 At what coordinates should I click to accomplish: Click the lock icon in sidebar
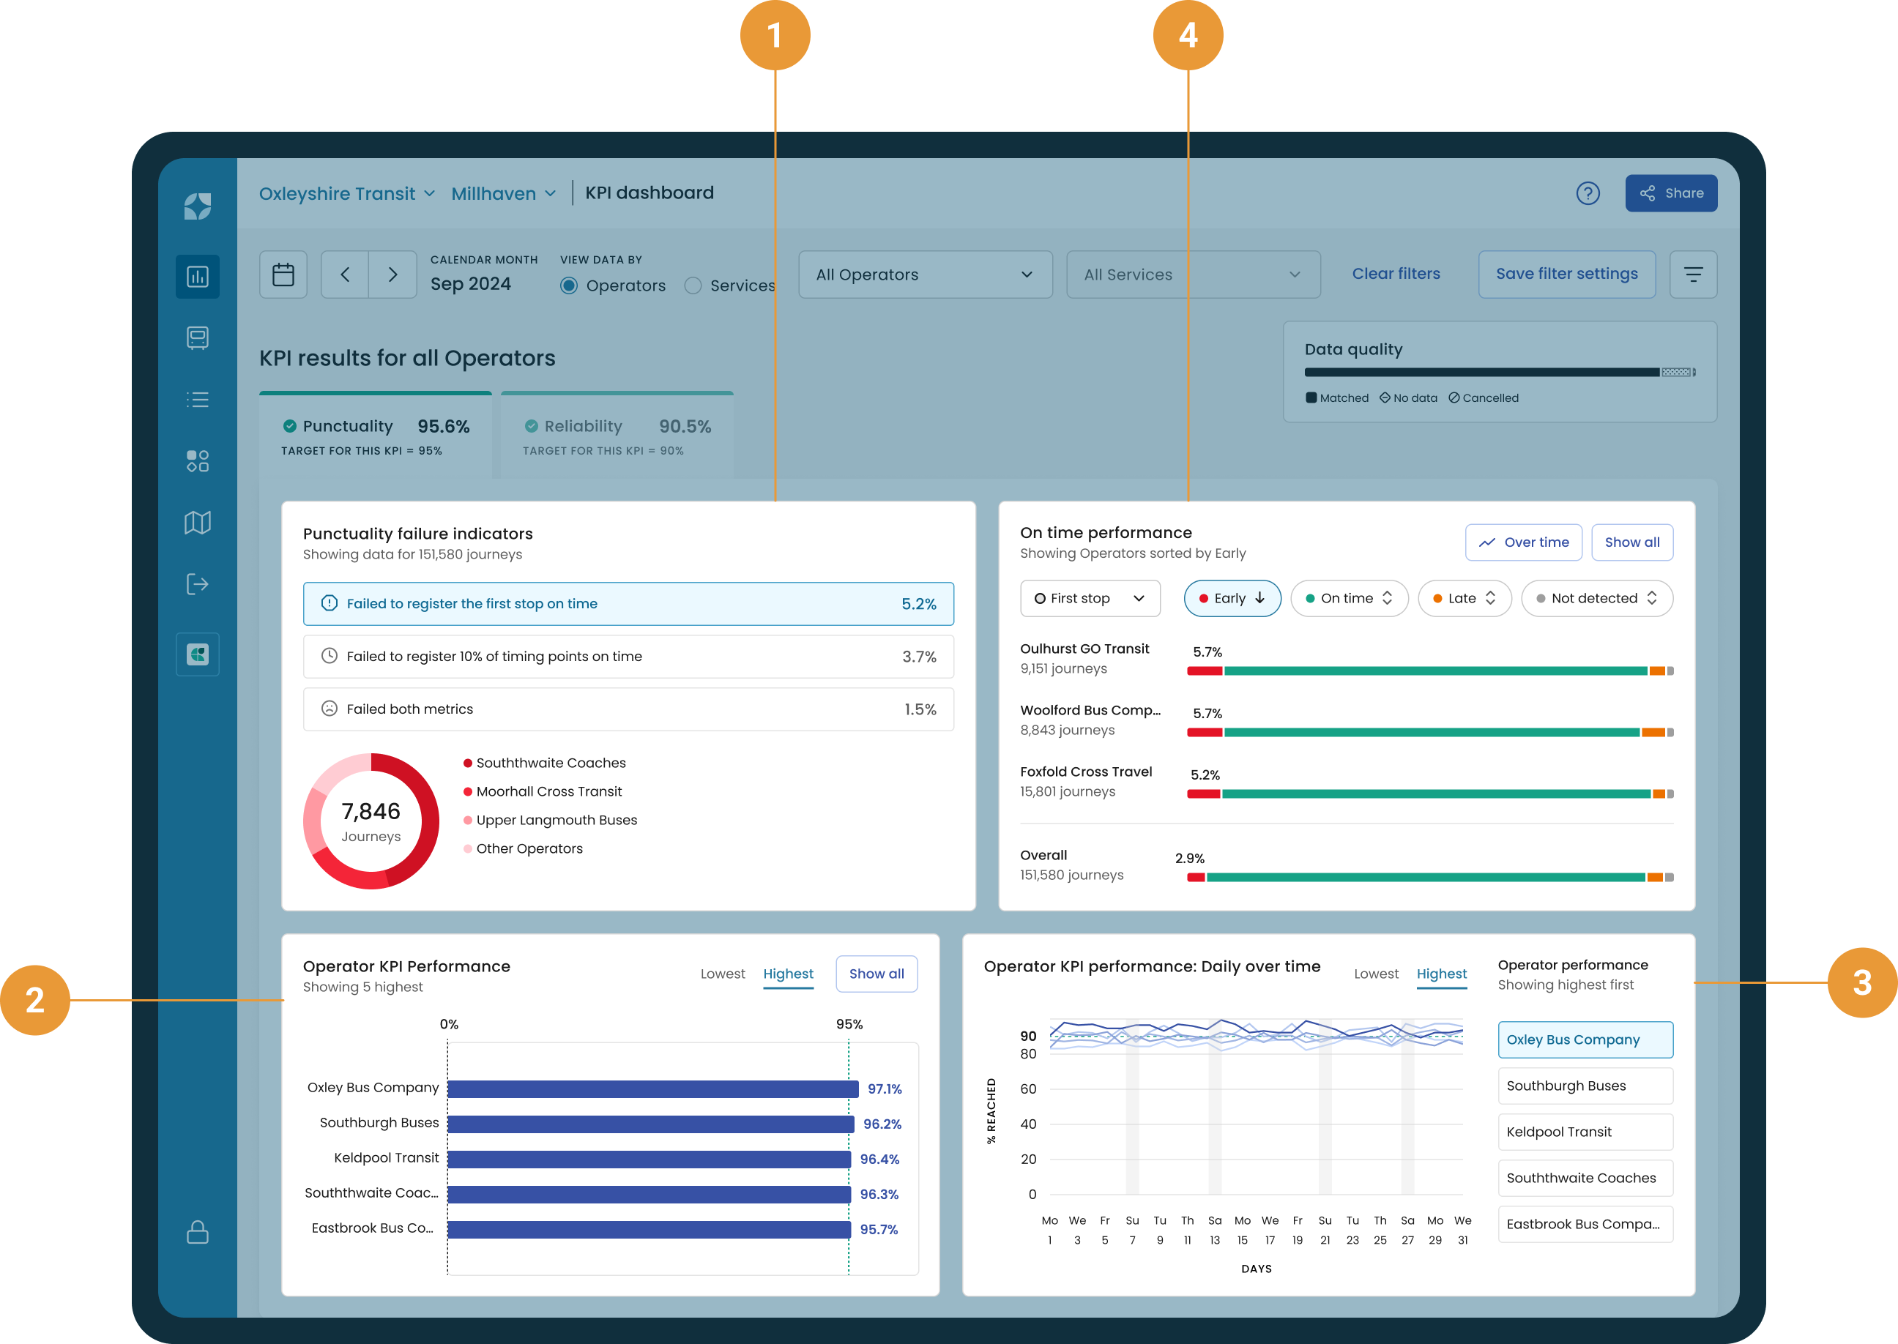point(197,1231)
